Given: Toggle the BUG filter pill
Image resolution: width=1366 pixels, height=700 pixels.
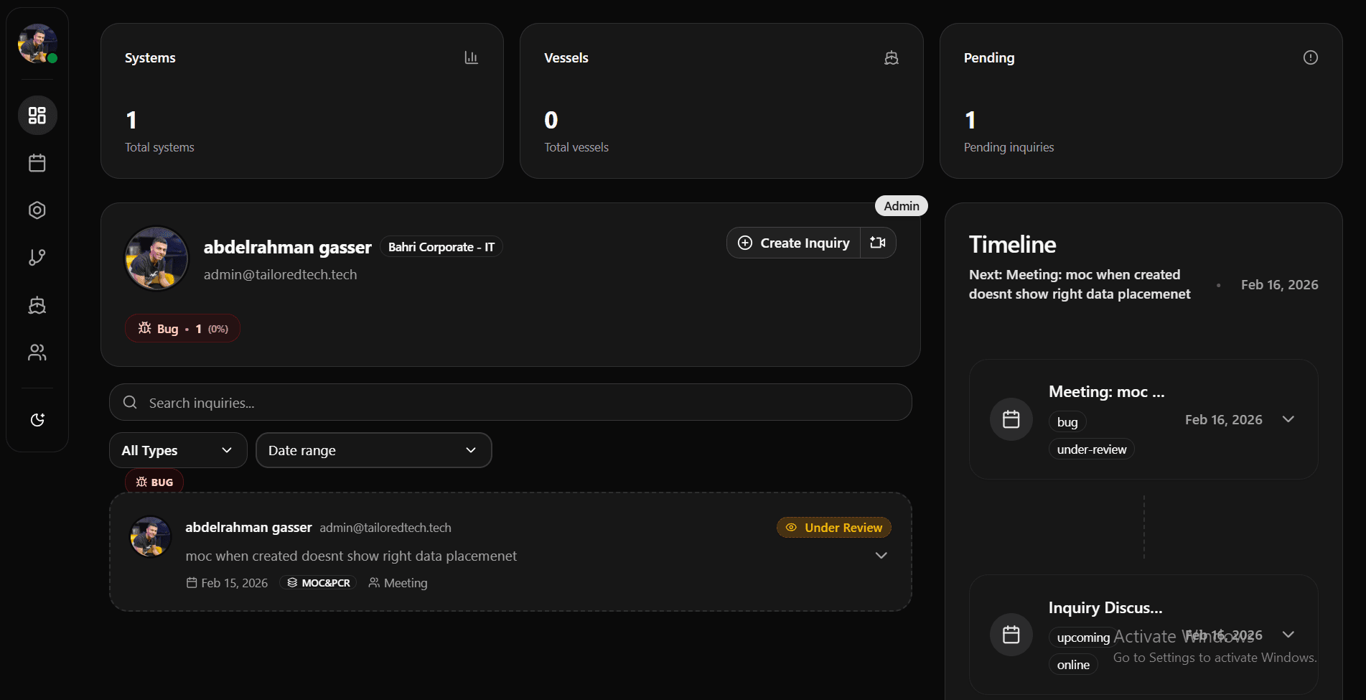Looking at the screenshot, I should 154,482.
